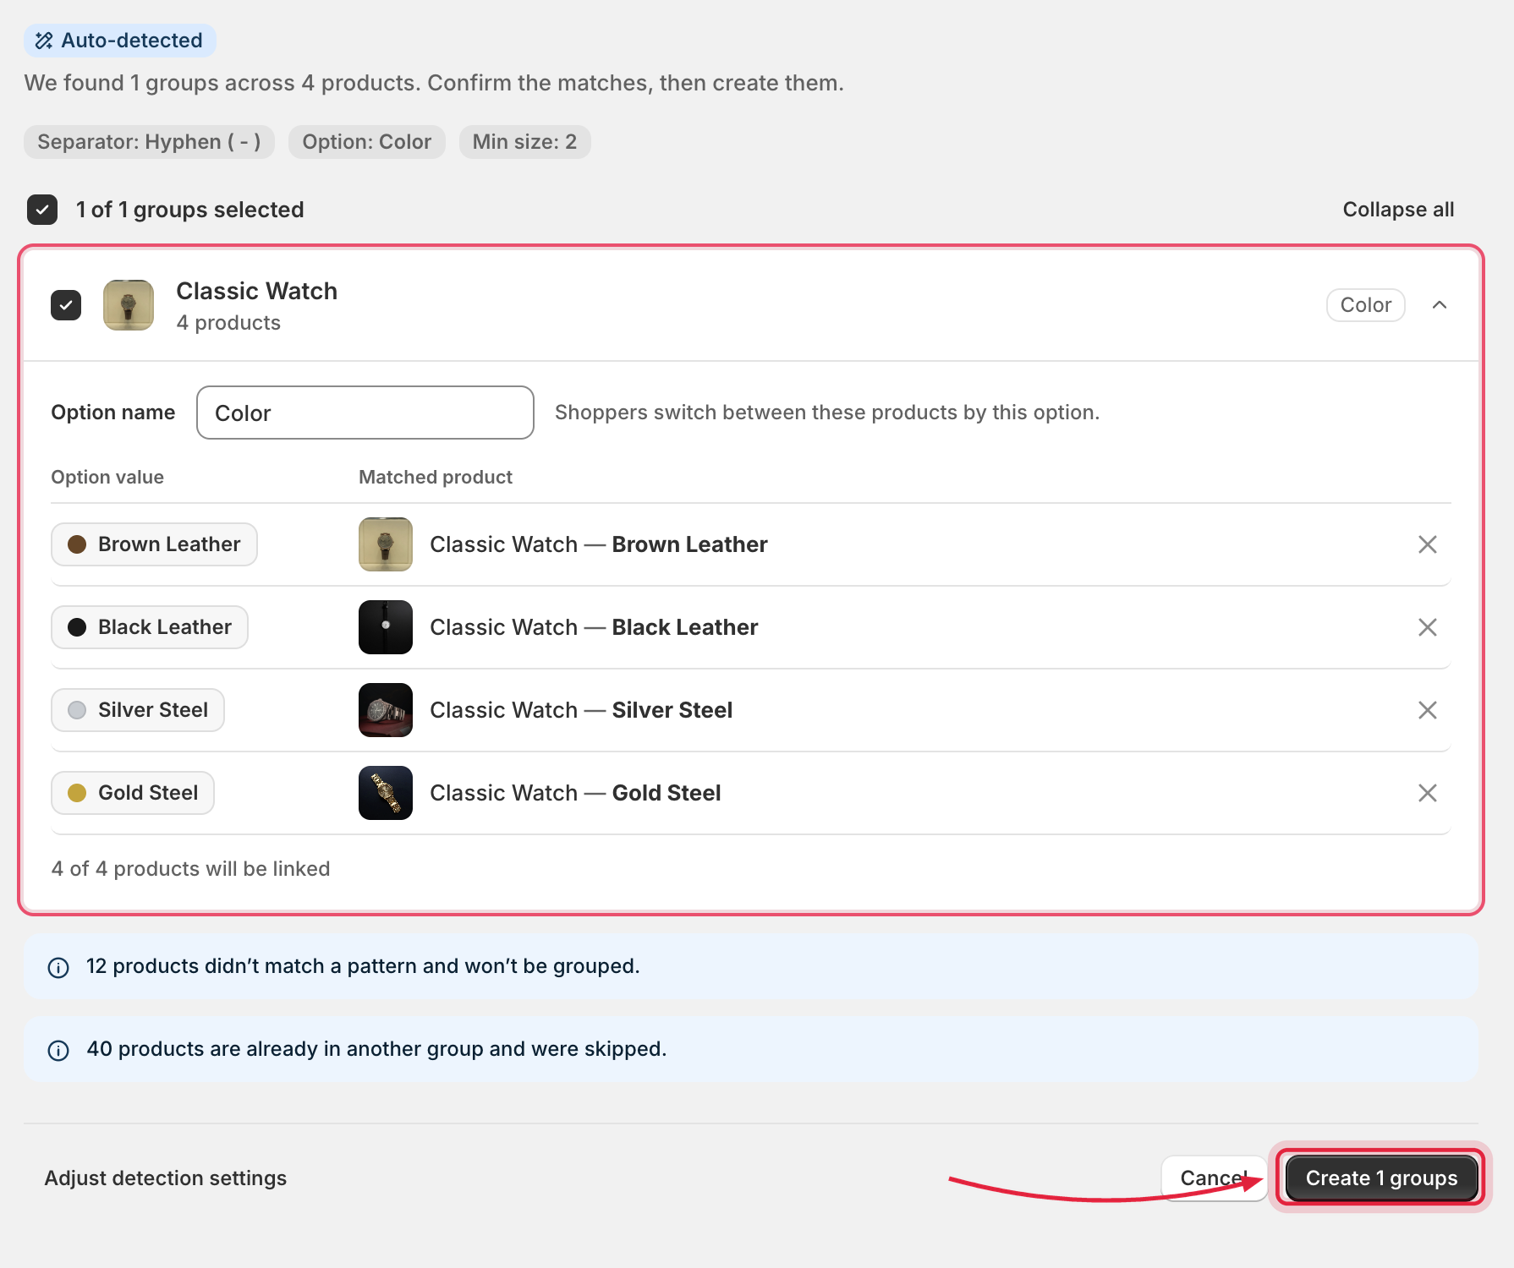Remove Brown Leather matched product row

coord(1427,544)
